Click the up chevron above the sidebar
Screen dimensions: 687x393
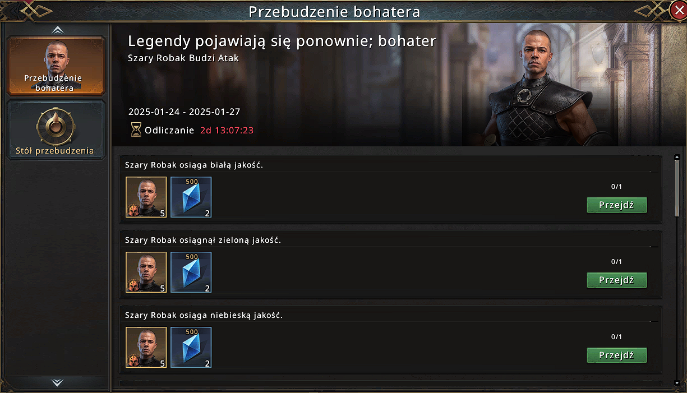(57, 30)
